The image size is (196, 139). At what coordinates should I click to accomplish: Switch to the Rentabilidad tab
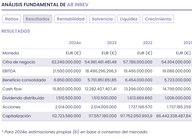click(x=71, y=19)
